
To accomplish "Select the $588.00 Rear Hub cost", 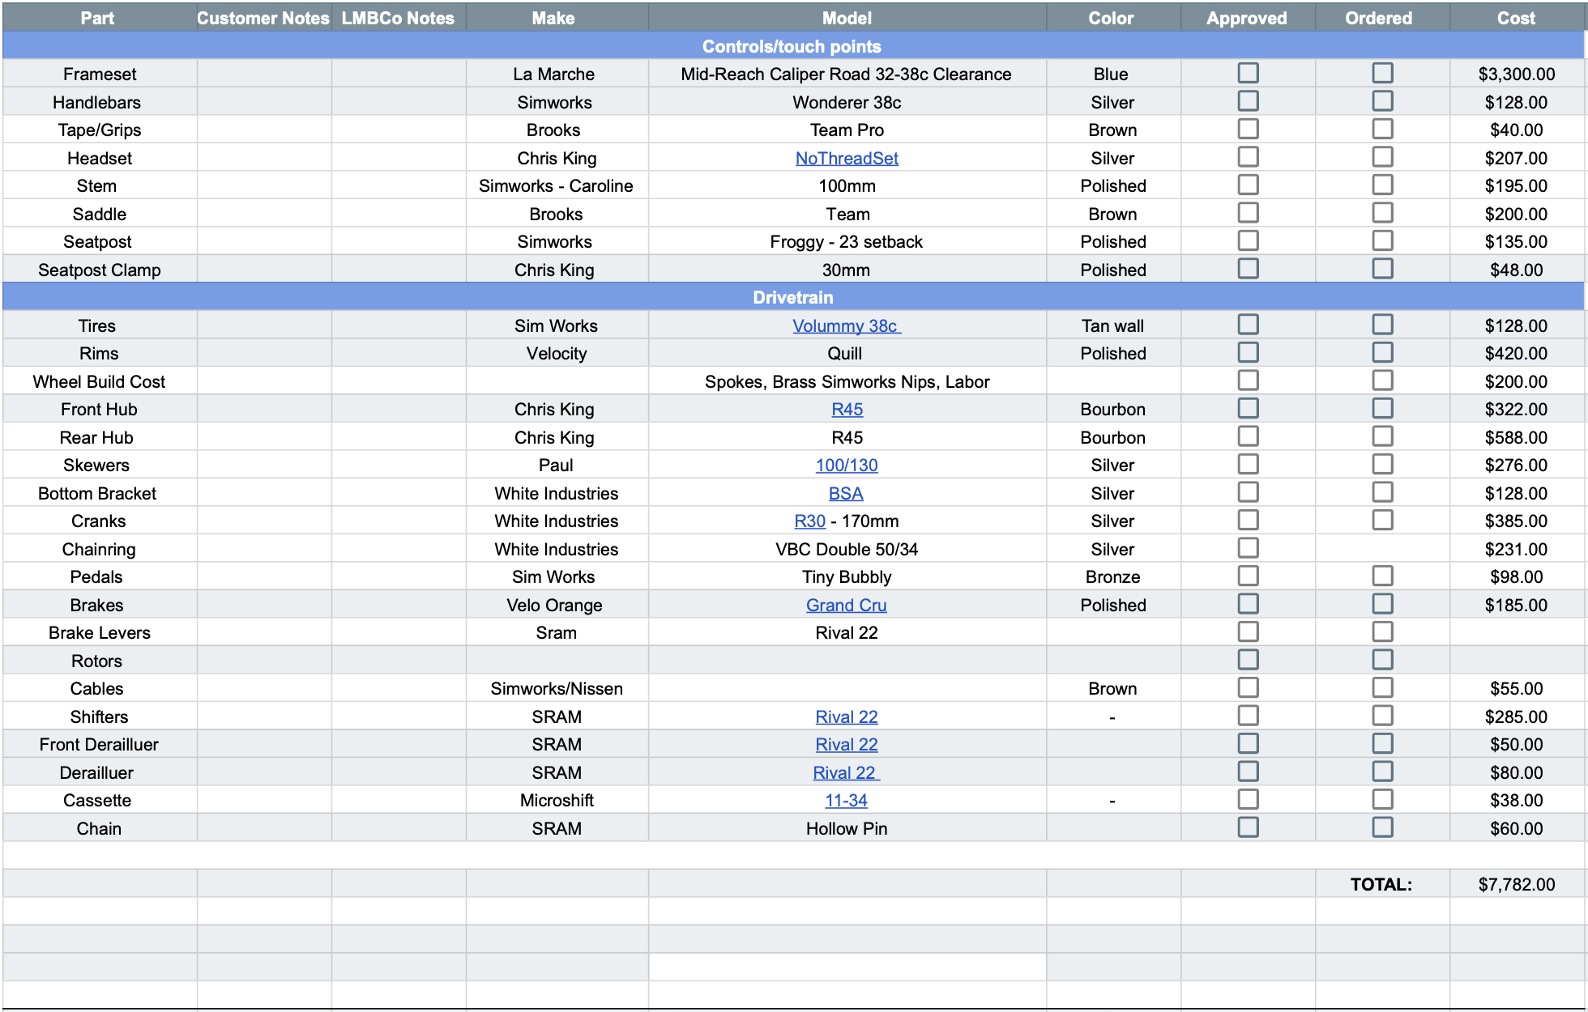I will point(1517,437).
